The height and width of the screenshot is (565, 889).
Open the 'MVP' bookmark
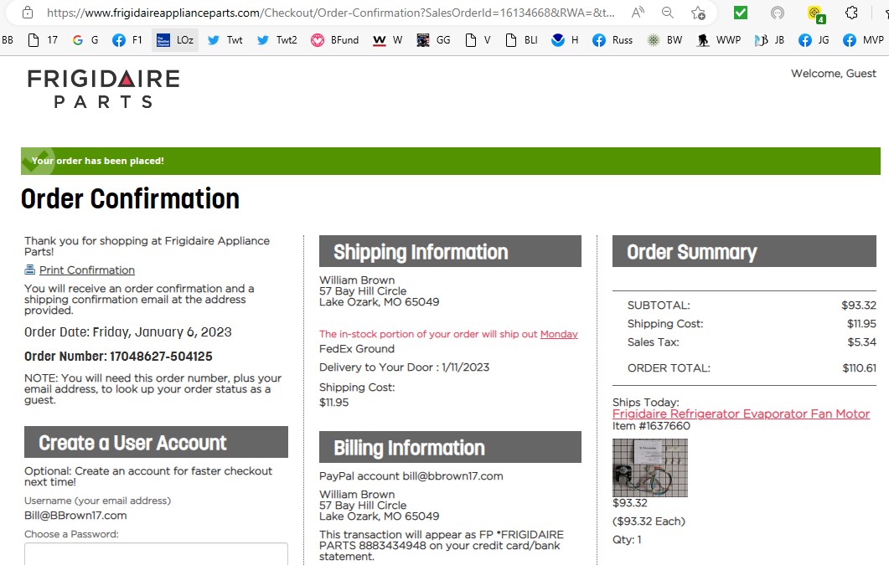pos(863,40)
